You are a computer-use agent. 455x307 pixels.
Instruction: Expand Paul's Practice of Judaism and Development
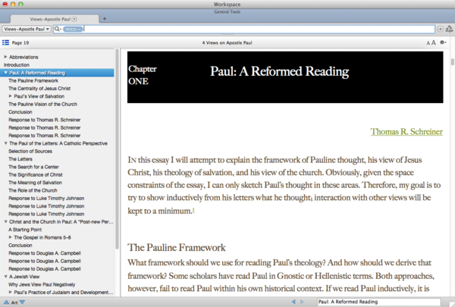click(x=11, y=292)
